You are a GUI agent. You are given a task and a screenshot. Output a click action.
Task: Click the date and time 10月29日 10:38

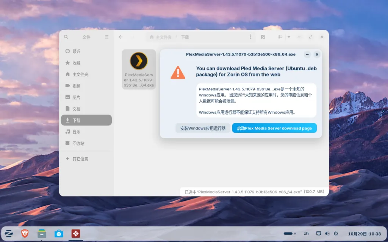(365, 234)
